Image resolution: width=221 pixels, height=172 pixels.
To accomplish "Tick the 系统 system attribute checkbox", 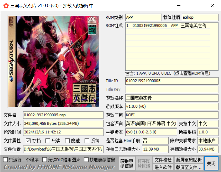I will [x=87, y=141].
